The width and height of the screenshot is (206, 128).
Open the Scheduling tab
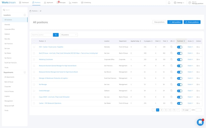point(86,3)
